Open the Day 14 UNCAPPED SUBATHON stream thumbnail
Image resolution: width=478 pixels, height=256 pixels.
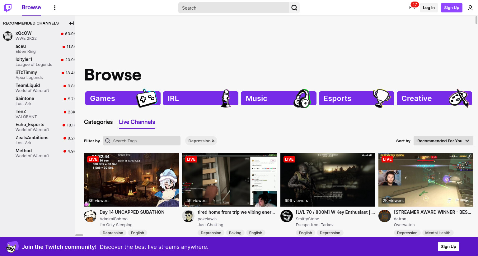click(x=131, y=180)
